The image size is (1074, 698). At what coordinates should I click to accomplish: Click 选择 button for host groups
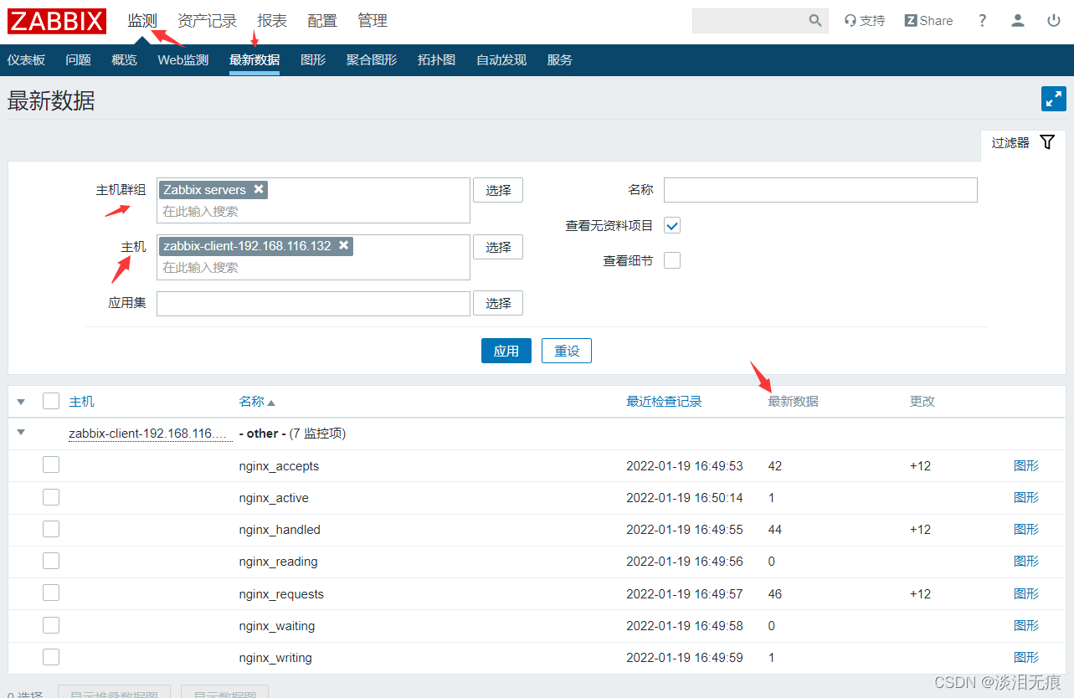[498, 190]
